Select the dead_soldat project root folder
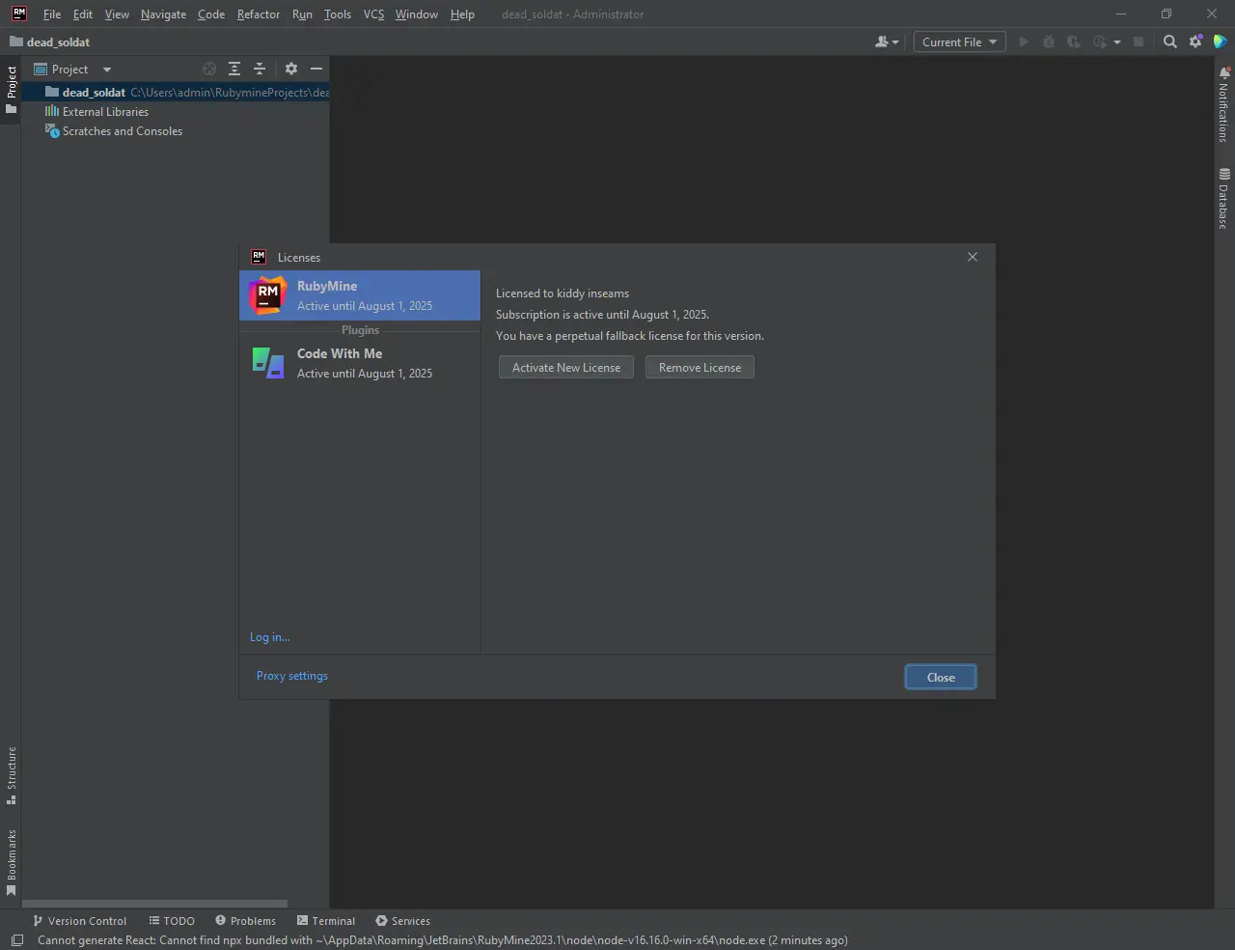1235x950 pixels. [176, 92]
